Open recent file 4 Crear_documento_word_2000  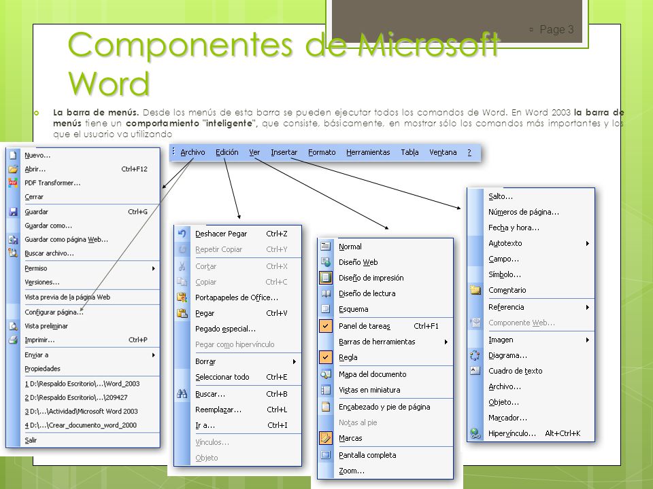pyautogui.click(x=80, y=425)
